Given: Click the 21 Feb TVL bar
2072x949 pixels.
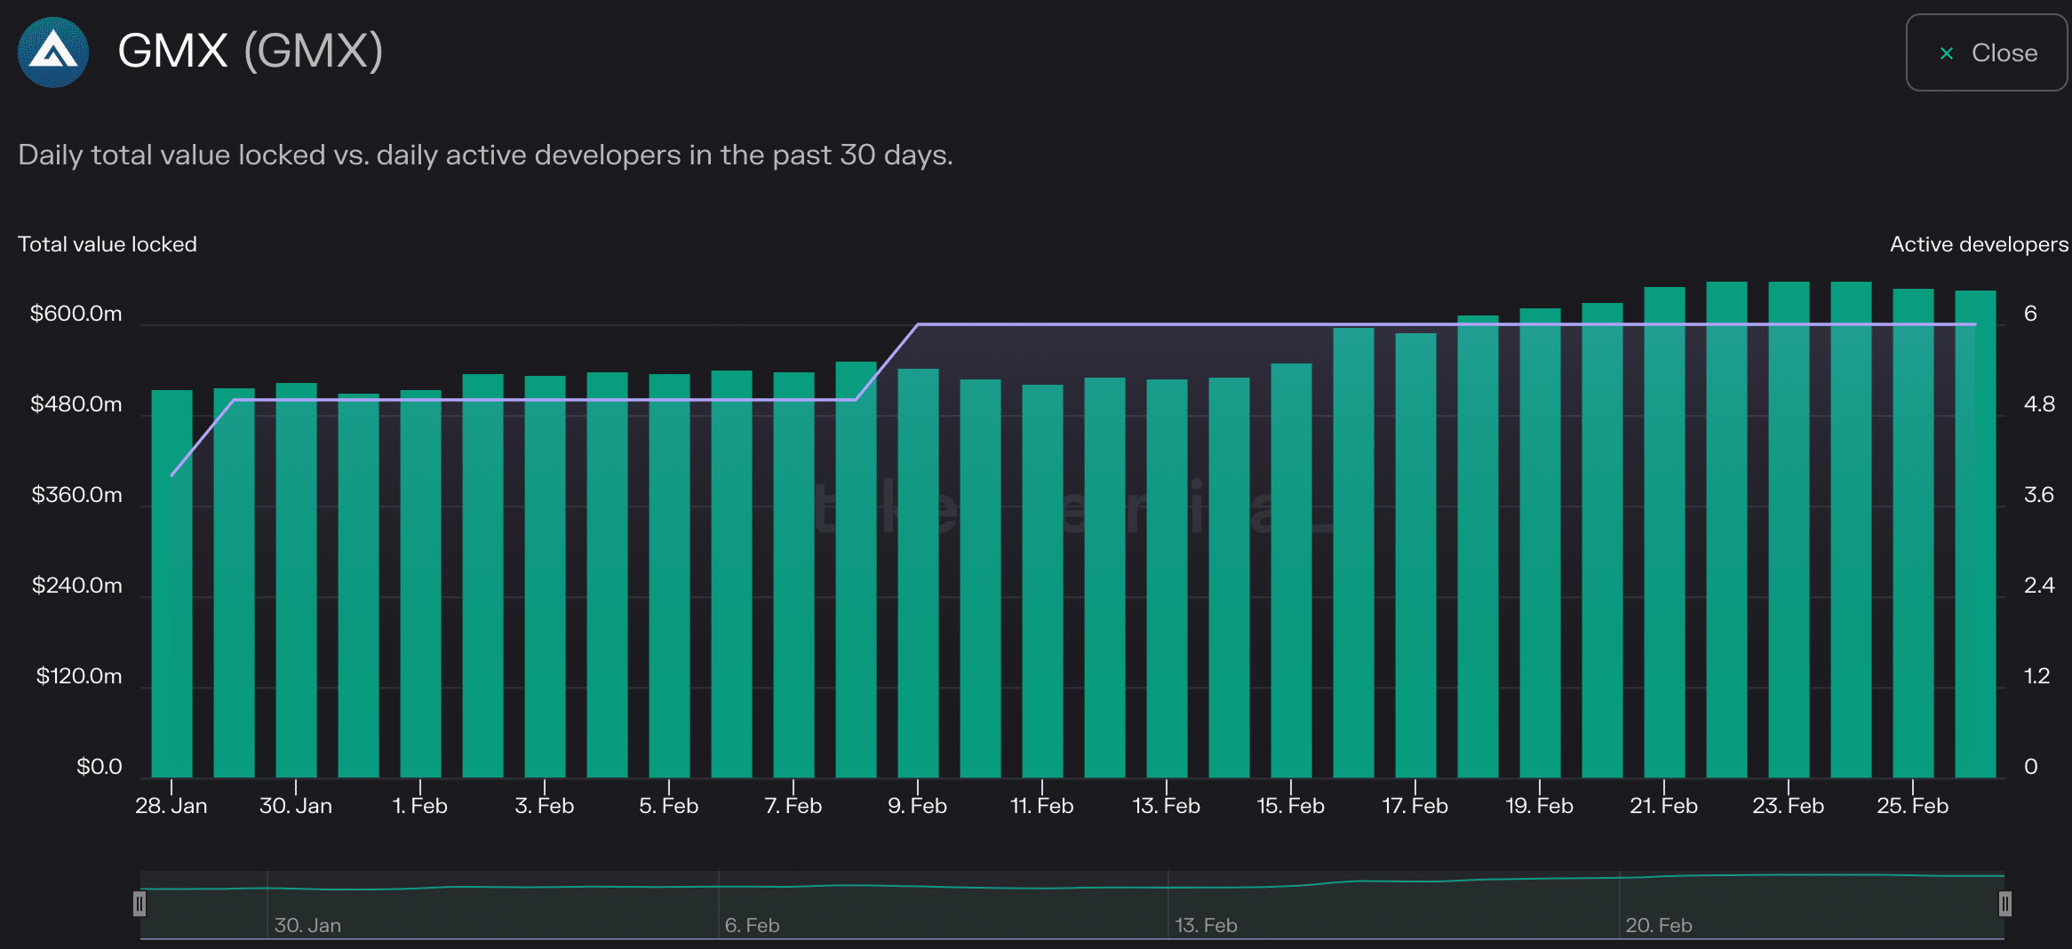Looking at the screenshot, I should click(x=1664, y=532).
